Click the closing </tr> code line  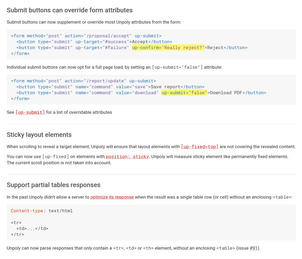coord(17,235)
